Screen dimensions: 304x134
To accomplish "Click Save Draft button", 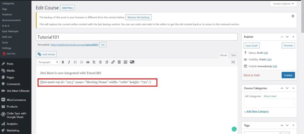I will point(251,46).
